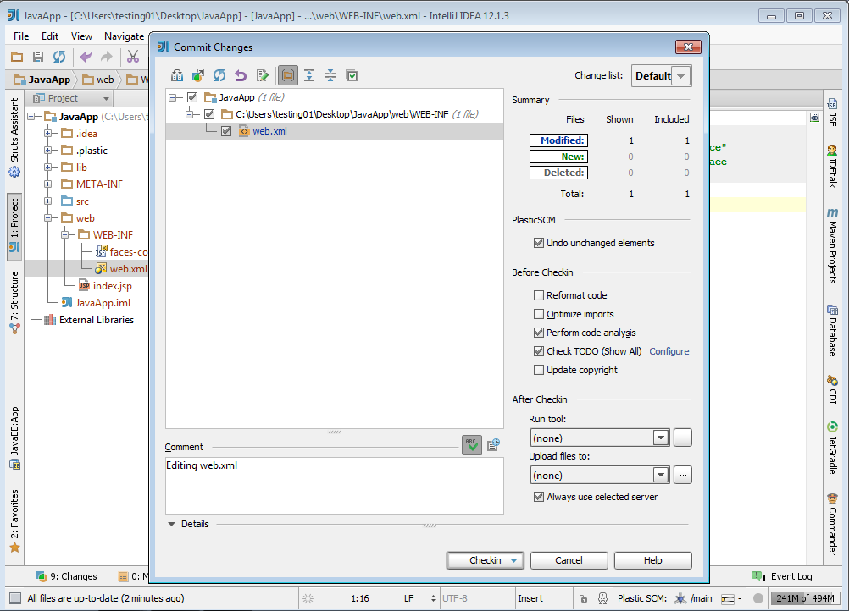Click Undo arrow in main toolbar
849x611 pixels.
pyautogui.click(x=86, y=57)
